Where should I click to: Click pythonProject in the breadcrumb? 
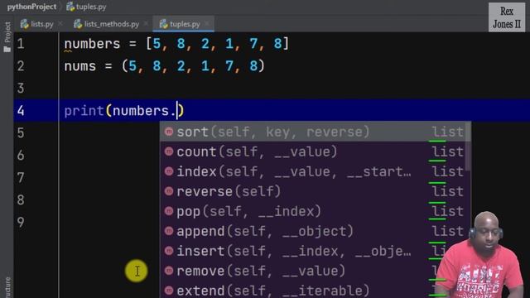pyautogui.click(x=31, y=7)
